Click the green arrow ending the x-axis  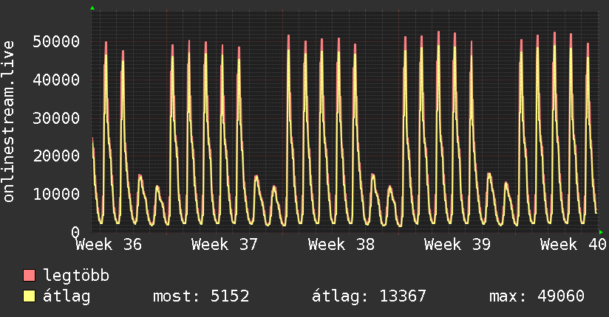[601, 232]
